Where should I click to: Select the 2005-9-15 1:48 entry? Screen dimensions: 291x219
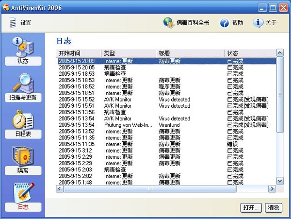coord(167,182)
